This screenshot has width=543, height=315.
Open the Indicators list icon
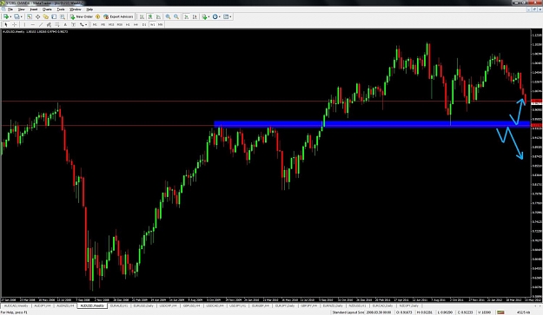point(204,16)
